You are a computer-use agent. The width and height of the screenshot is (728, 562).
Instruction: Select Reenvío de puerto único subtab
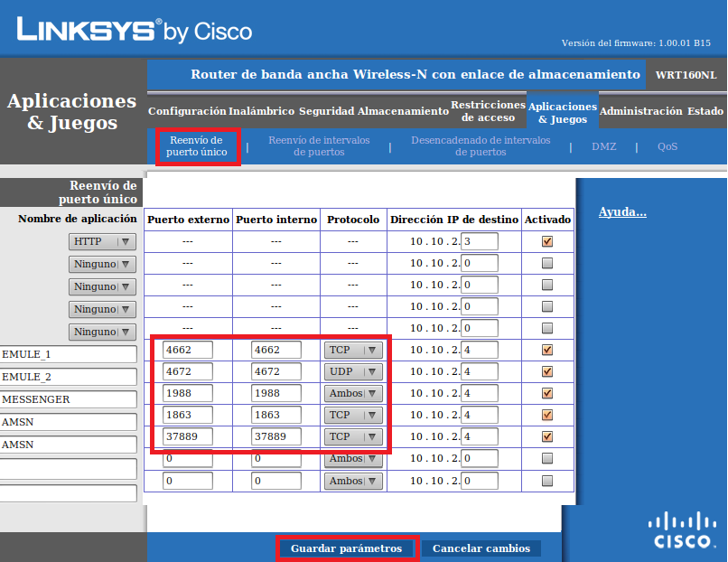196,145
